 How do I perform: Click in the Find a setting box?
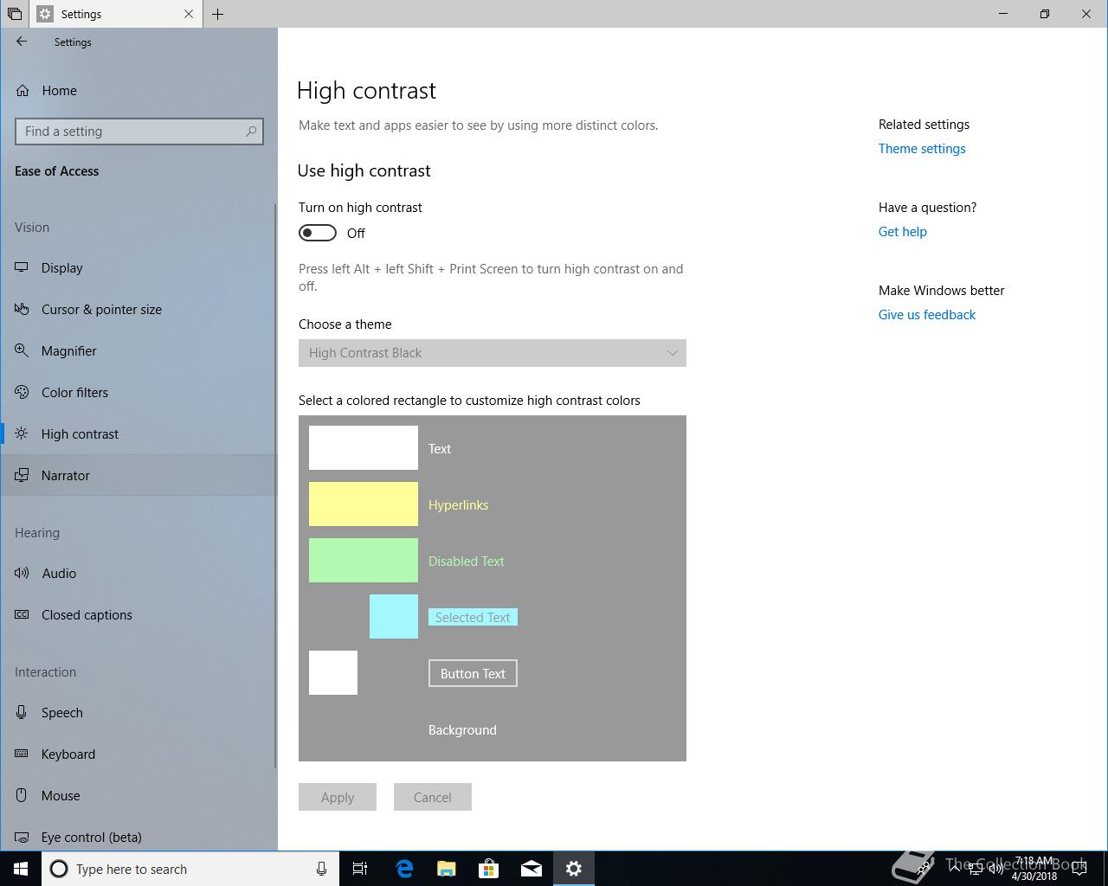point(138,132)
